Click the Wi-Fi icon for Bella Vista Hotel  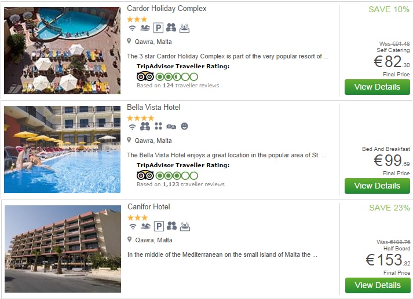132,127
